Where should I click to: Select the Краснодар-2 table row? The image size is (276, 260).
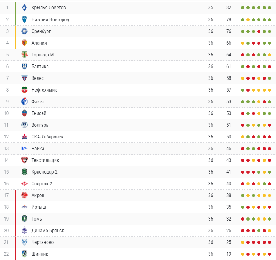138,172
